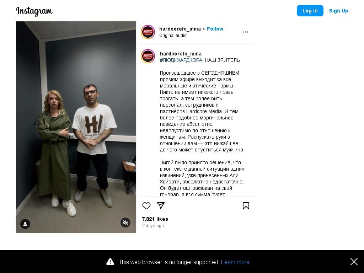Image resolution: width=364 pixels, height=273 pixels.
Task: Dismiss the unsupported browser banner
Action: 354,262
